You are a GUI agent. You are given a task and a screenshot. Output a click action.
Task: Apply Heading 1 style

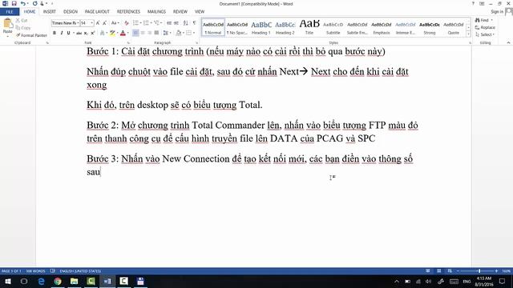261,27
